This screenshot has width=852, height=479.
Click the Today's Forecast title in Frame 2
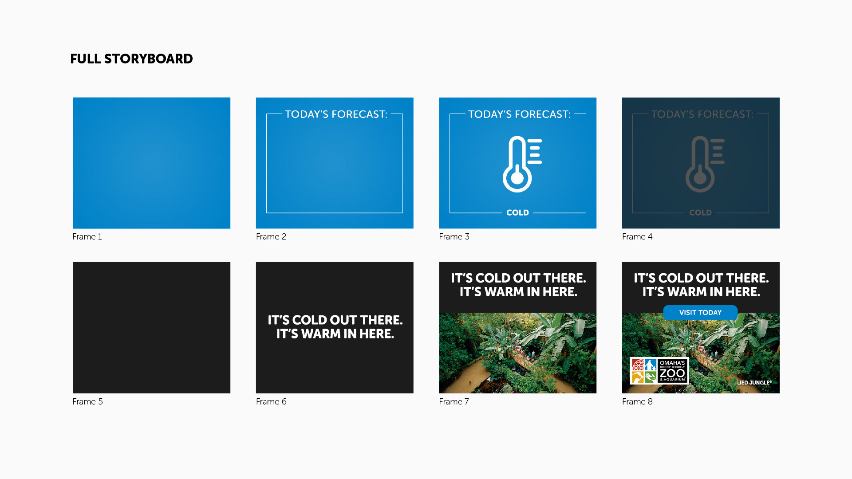[x=336, y=114]
